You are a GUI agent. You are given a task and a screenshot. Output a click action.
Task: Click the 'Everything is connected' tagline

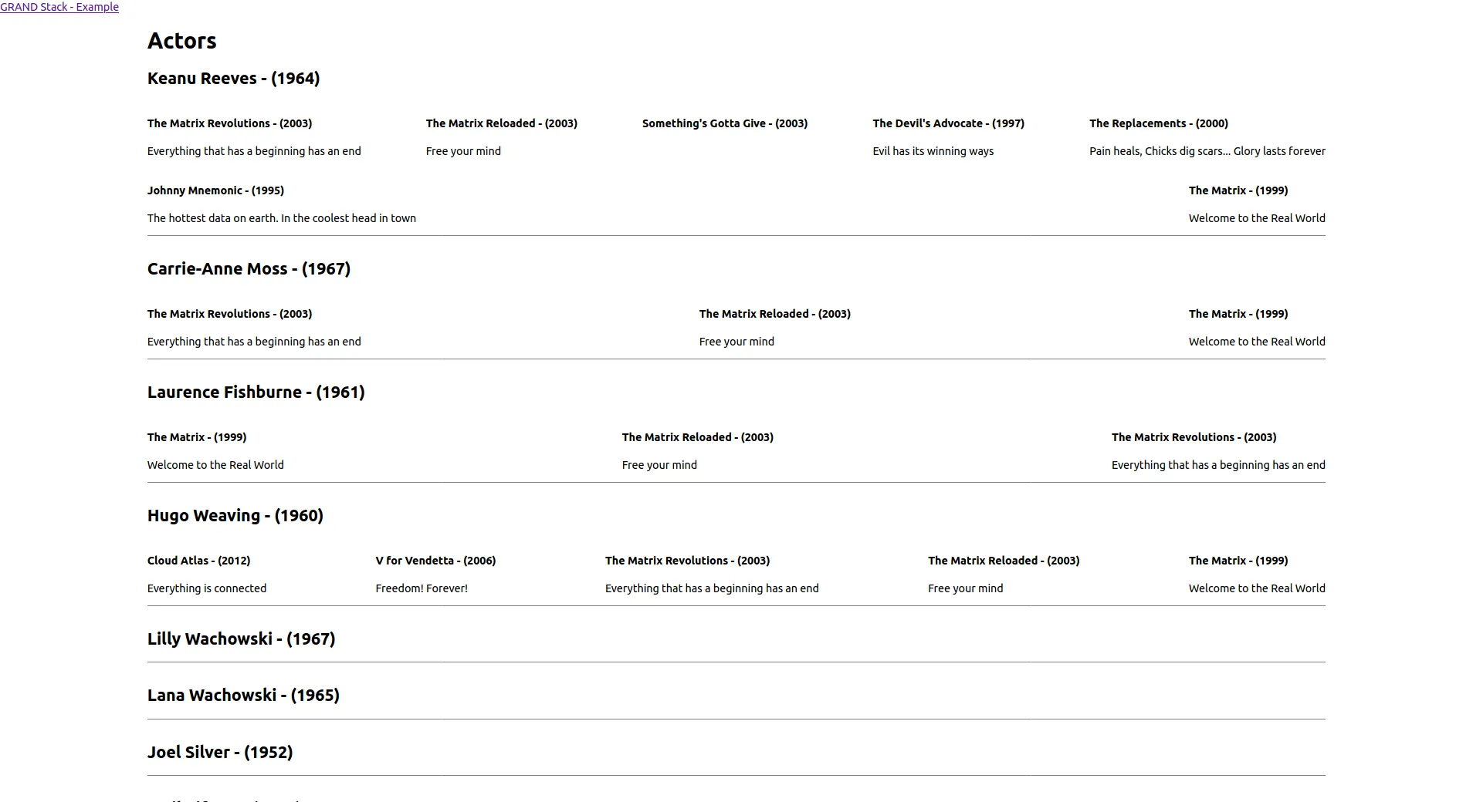[206, 588]
